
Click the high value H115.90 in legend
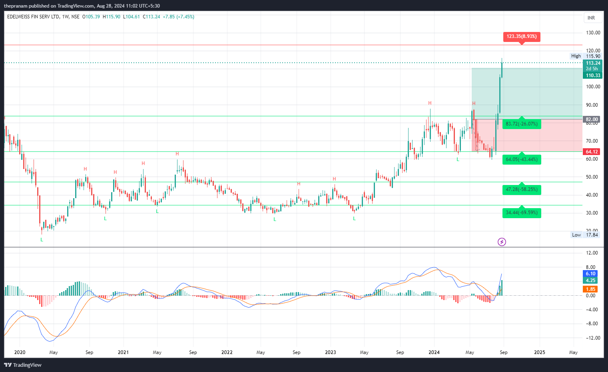pyautogui.click(x=112, y=17)
